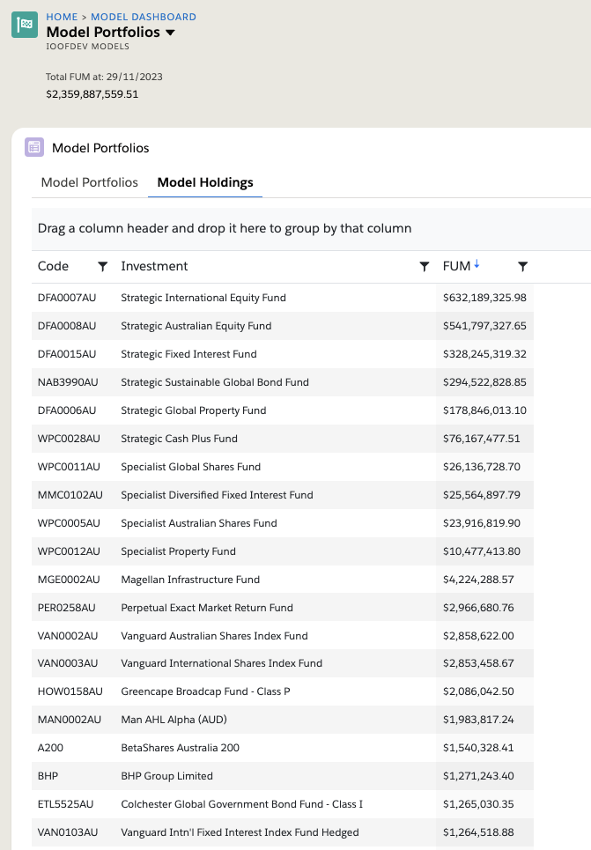This screenshot has height=850, width=591.
Task: Switch to the Model Portfolios tab
Action: tap(89, 182)
